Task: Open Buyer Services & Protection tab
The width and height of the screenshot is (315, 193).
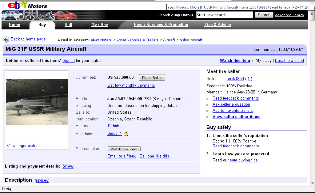Action: [161, 25]
